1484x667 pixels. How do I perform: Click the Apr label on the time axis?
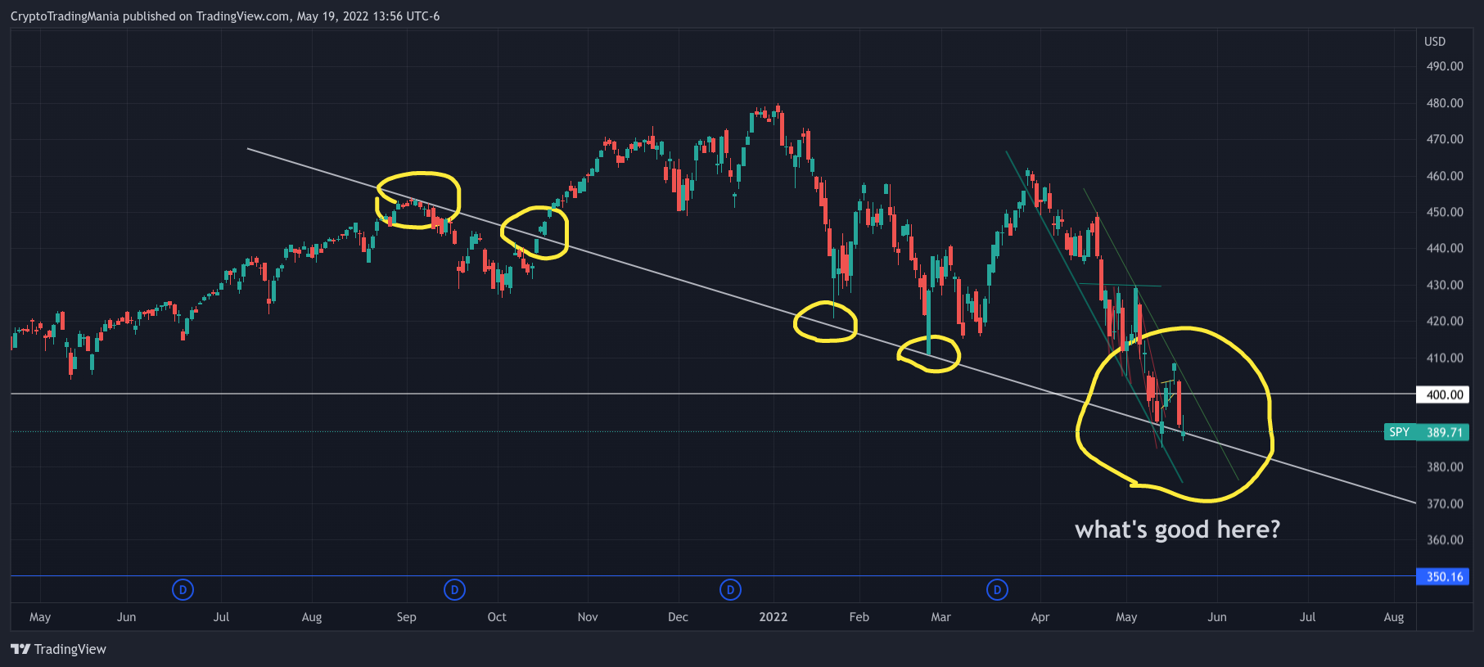pyautogui.click(x=1040, y=617)
